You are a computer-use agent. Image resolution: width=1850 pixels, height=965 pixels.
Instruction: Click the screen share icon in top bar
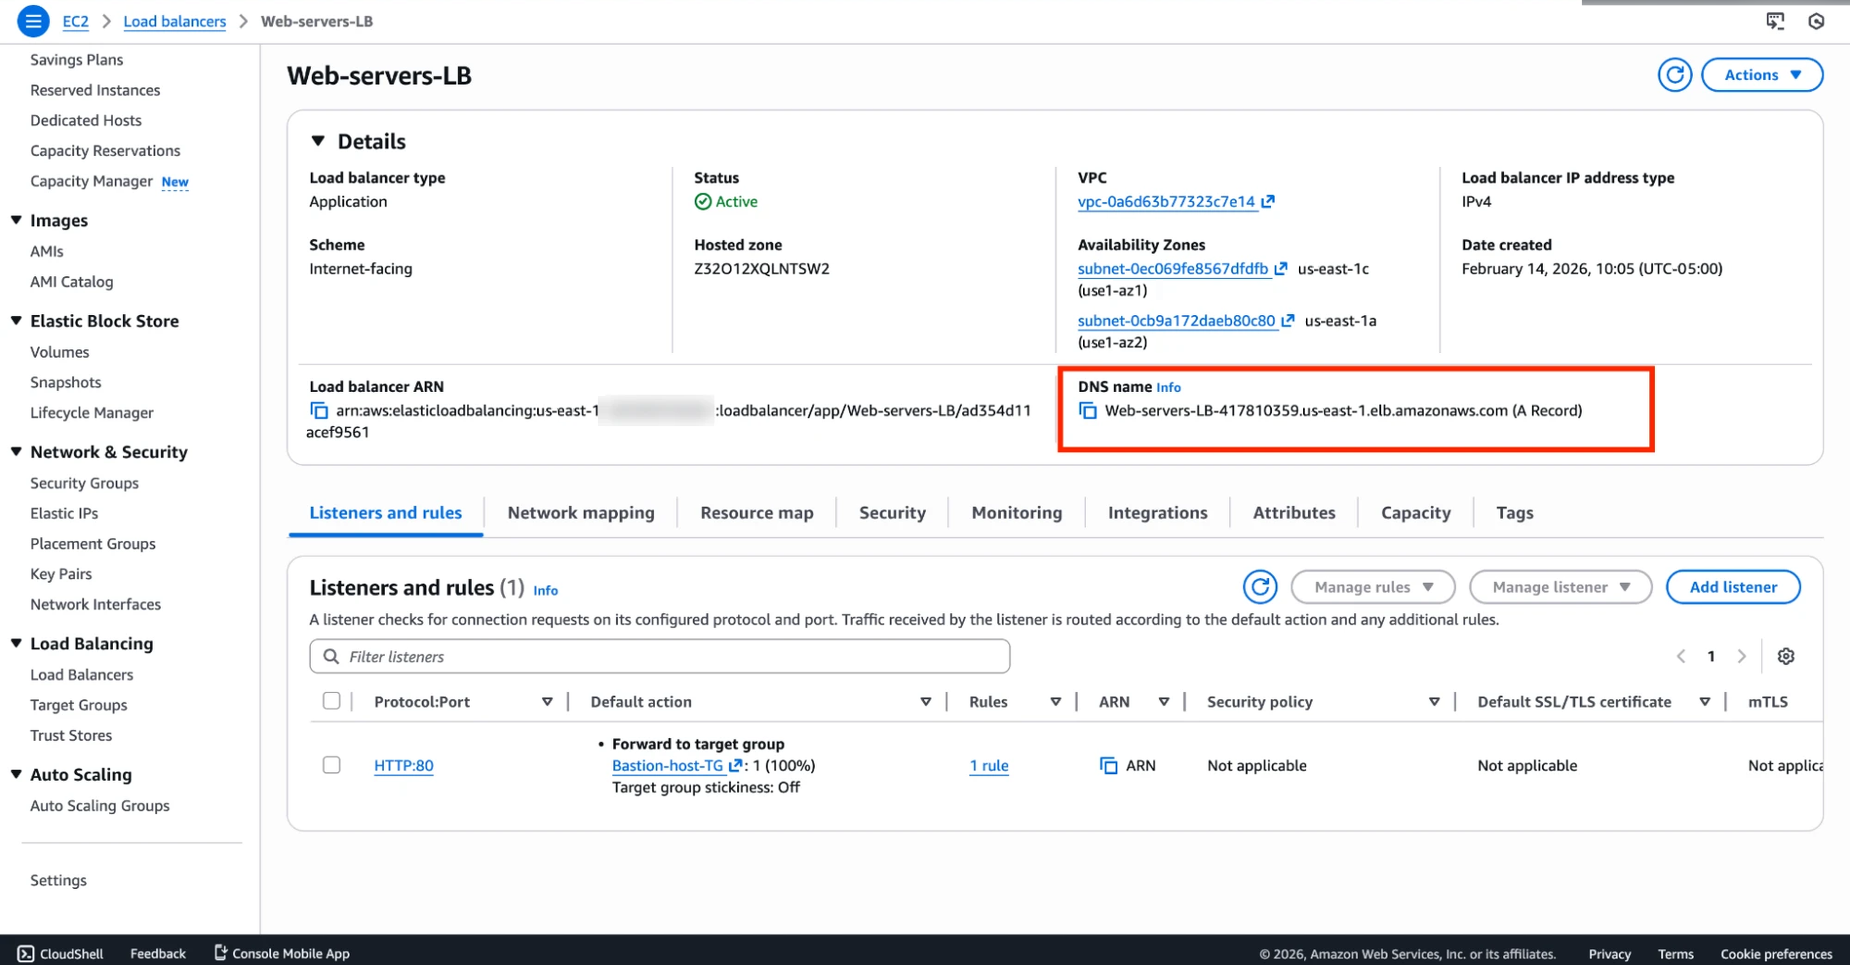[x=1775, y=21]
